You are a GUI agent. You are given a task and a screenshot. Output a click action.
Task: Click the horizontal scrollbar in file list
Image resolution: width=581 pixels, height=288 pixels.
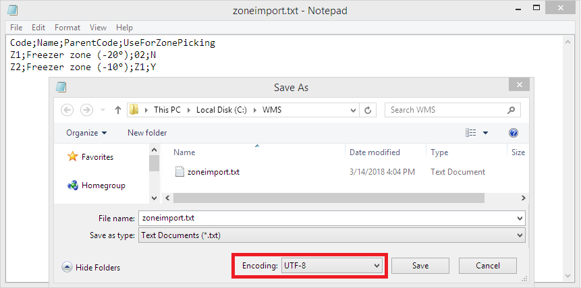[329, 198]
